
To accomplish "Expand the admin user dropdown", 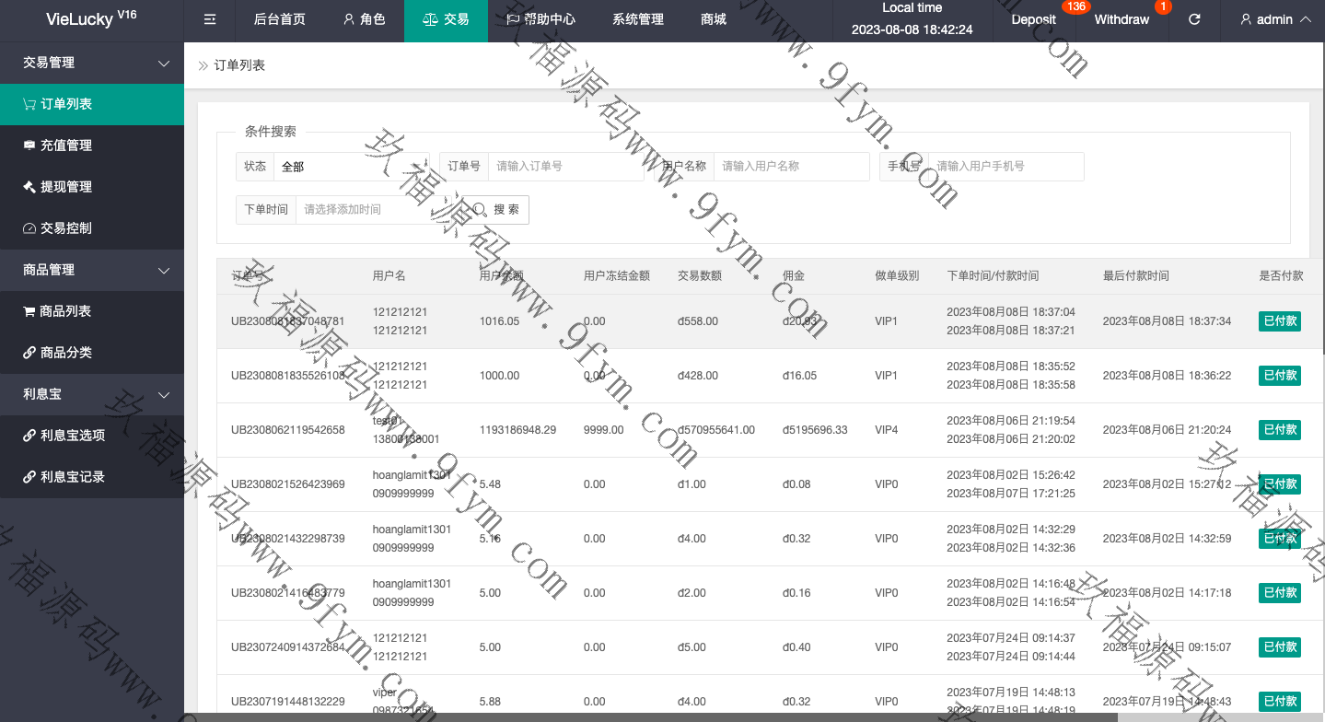I will click(x=1275, y=19).
